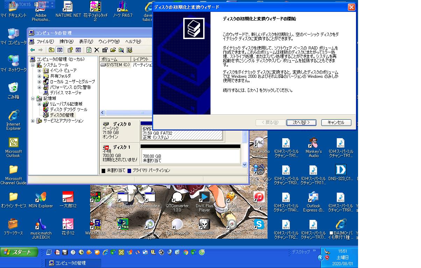The width and height of the screenshot is (421, 268).
Task: Expand the イベント ビューア node
Action: (x=40, y=70)
